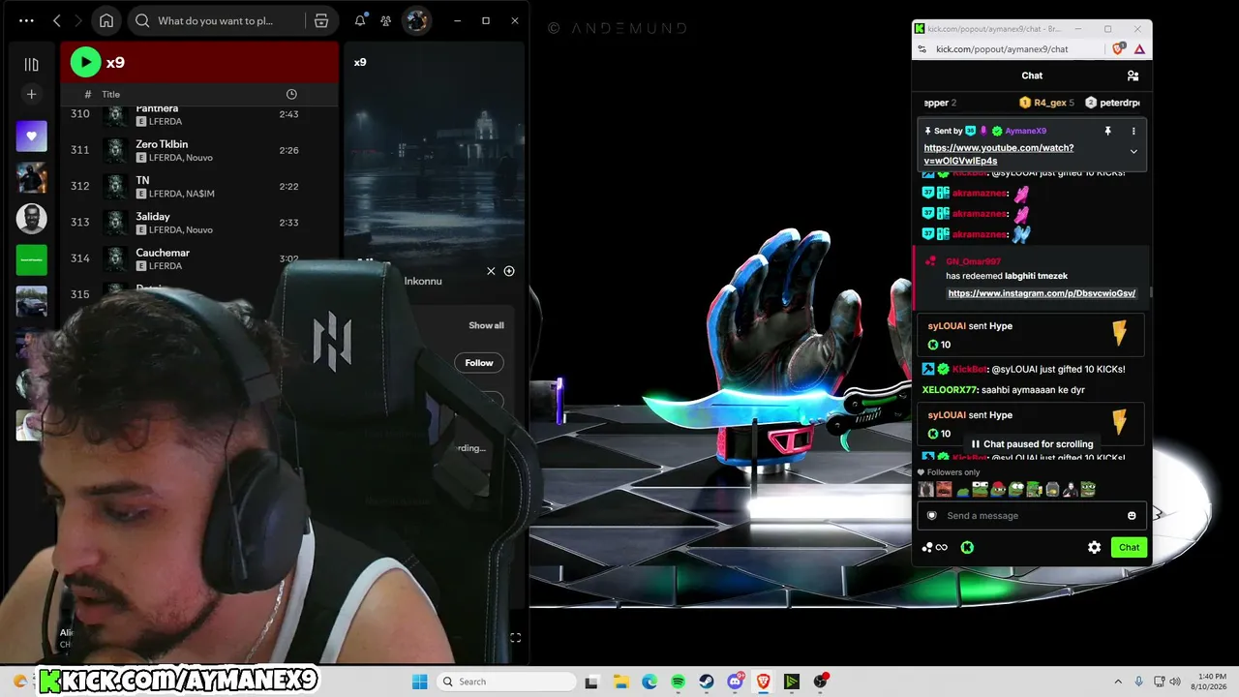Open the pinned YouTube link

(999, 154)
